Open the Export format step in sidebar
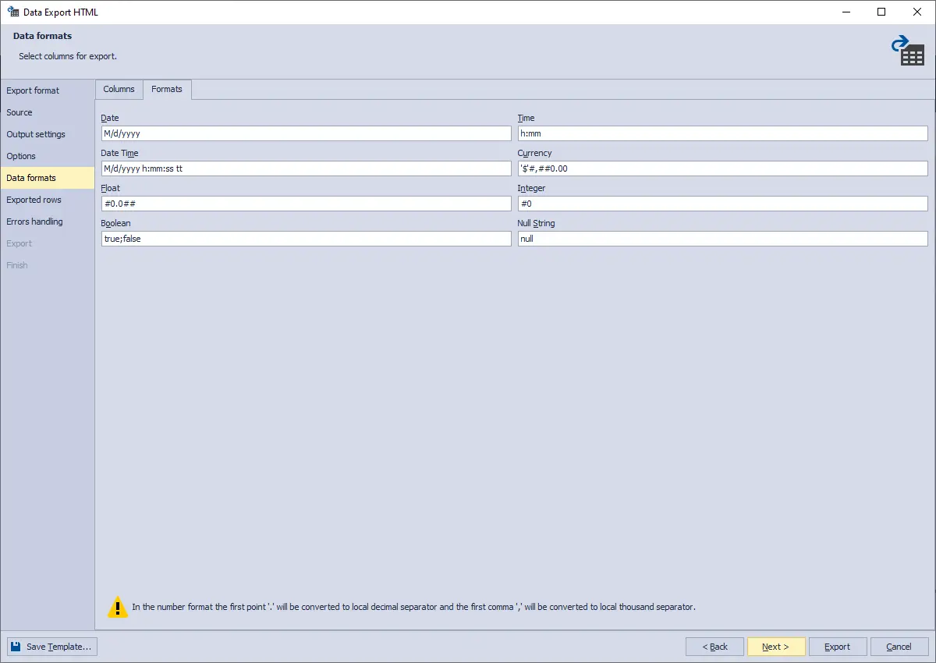This screenshot has height=663, width=936. (x=33, y=90)
